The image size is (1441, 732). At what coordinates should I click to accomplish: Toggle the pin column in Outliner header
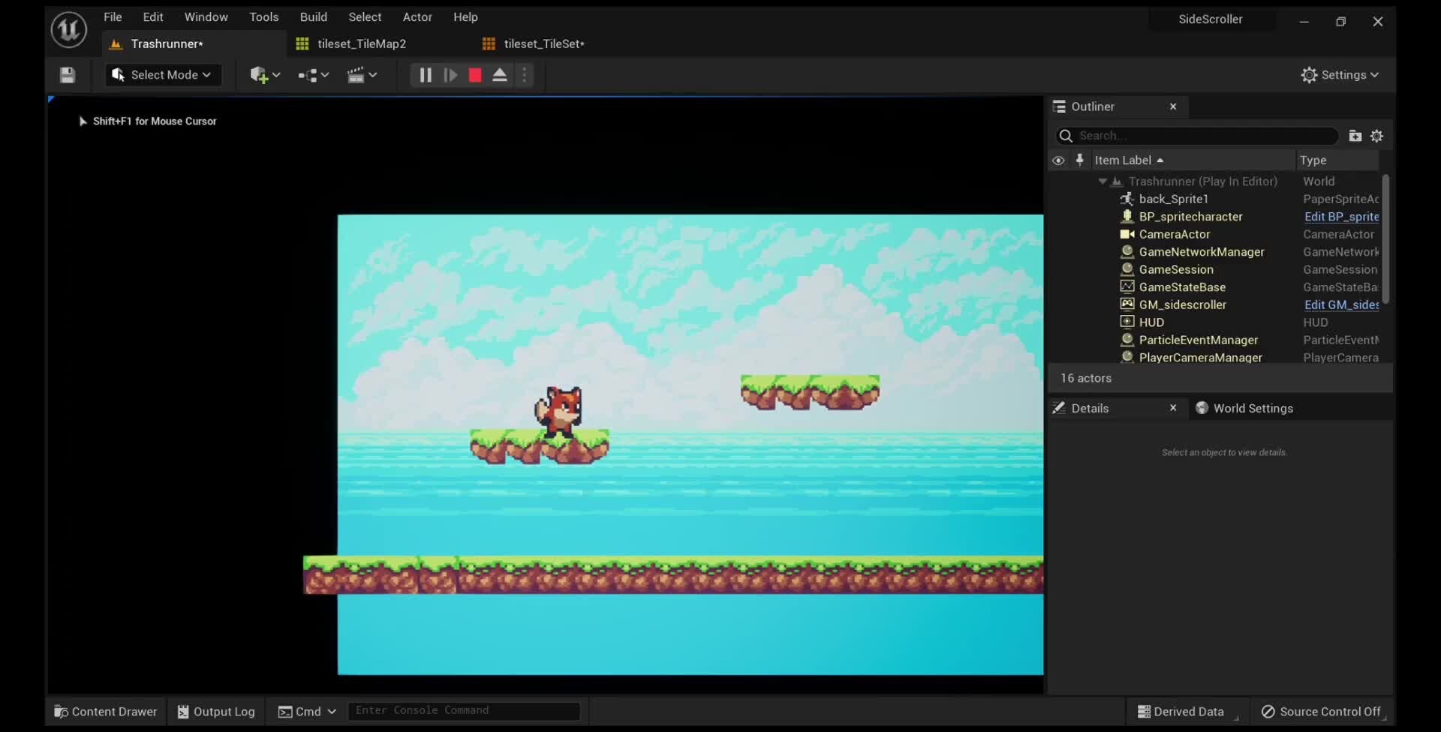point(1079,160)
